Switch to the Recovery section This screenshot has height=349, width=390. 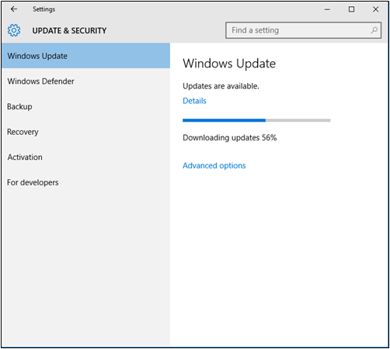point(85,132)
